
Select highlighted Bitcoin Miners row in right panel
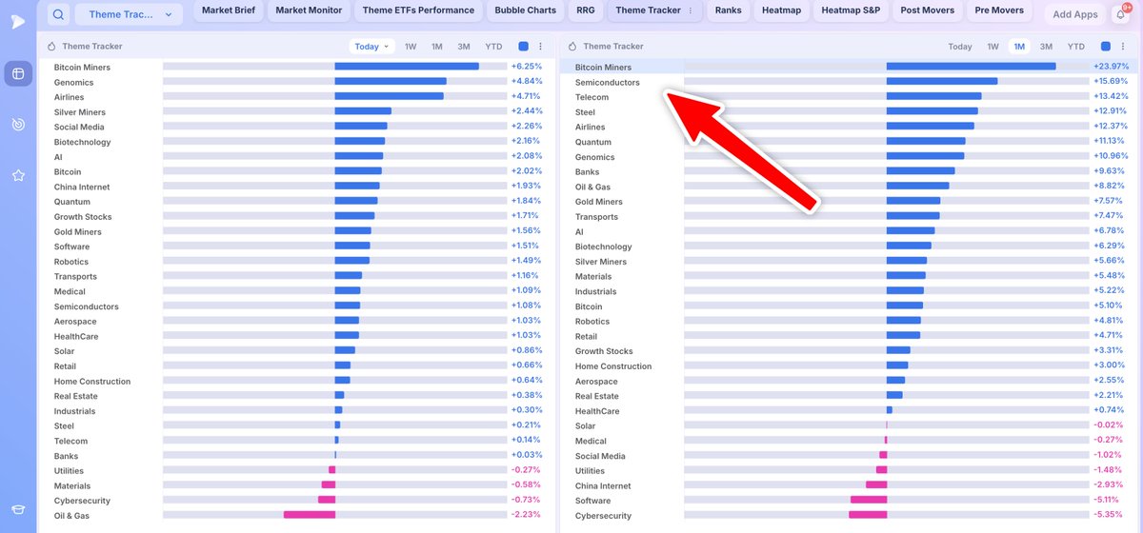pos(849,68)
